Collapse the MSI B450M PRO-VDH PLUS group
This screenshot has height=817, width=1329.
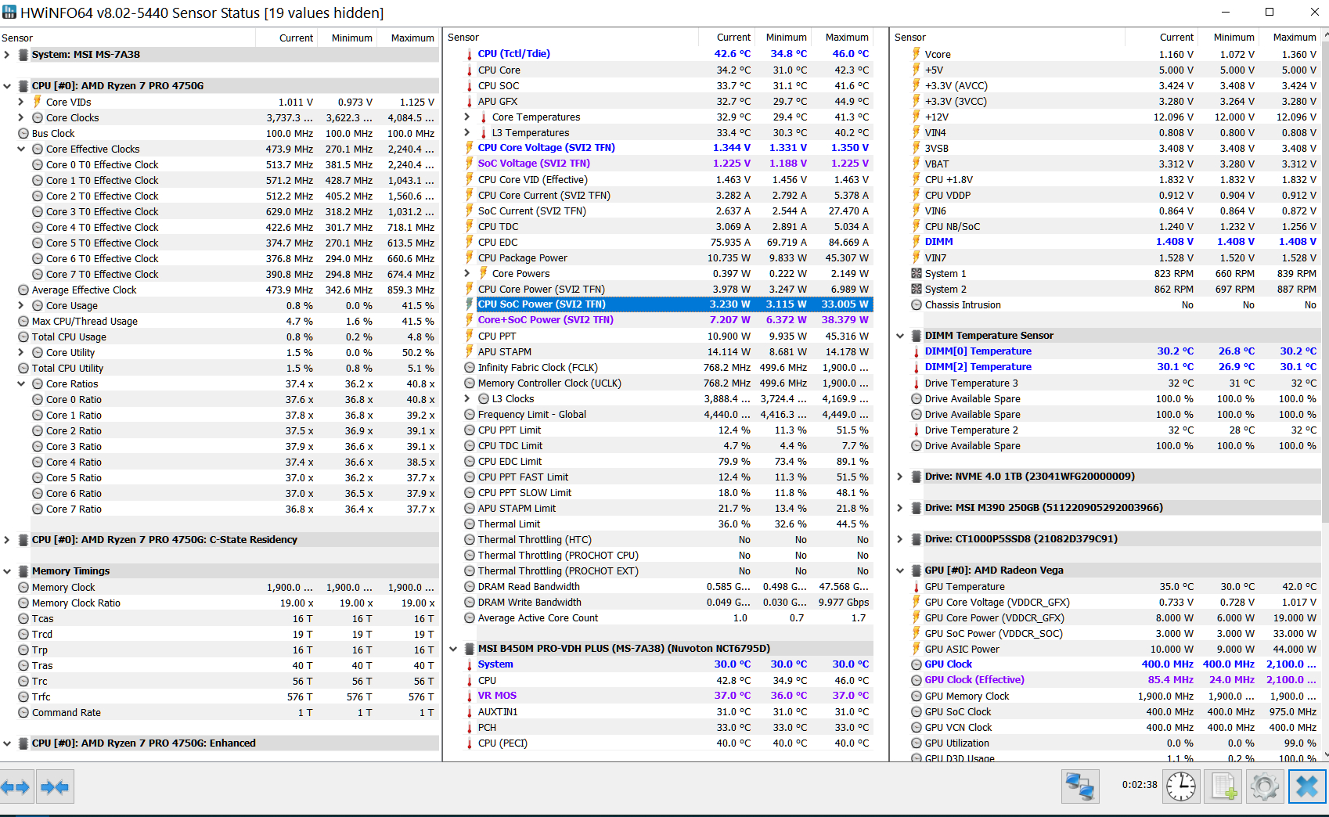[x=453, y=649]
